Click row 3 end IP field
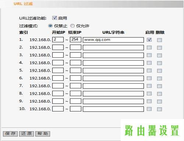This screenshot has width=184, height=141. [75, 55]
